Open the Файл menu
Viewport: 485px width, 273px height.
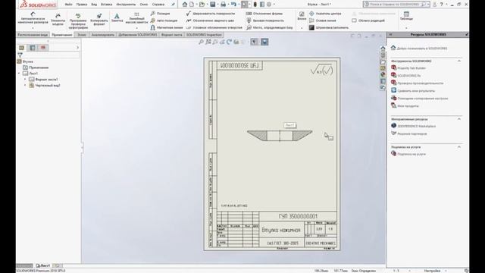coord(68,5)
